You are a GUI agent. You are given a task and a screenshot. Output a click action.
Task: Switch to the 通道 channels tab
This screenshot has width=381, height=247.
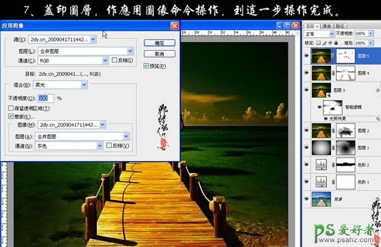point(326,26)
